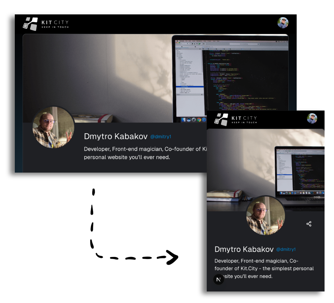Open the @dmitry1 handle link in desktop view
The width and height of the screenshot is (334, 303).
pos(160,136)
